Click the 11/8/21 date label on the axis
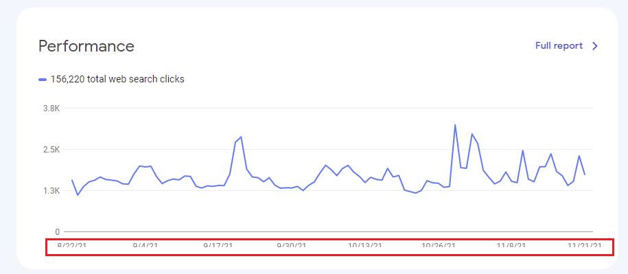628x274 pixels. click(x=511, y=244)
